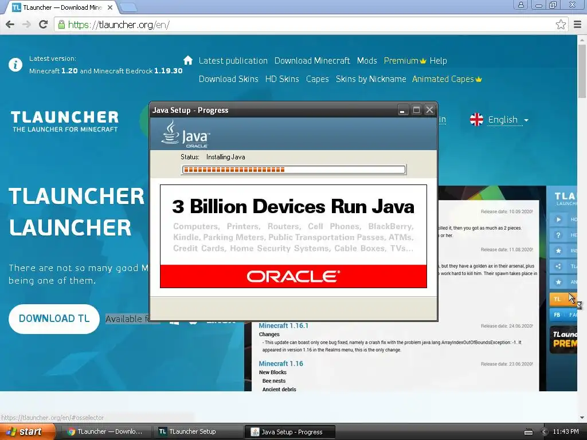This screenshot has width=587, height=440.
Task: Open Skins by Nickname navigation item
Action: pos(371,79)
